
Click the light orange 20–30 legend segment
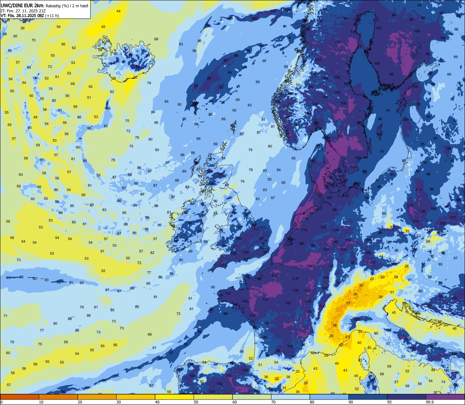click(97, 397)
